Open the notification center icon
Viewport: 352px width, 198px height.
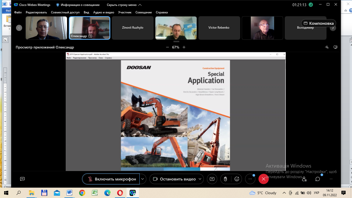tap(343, 193)
